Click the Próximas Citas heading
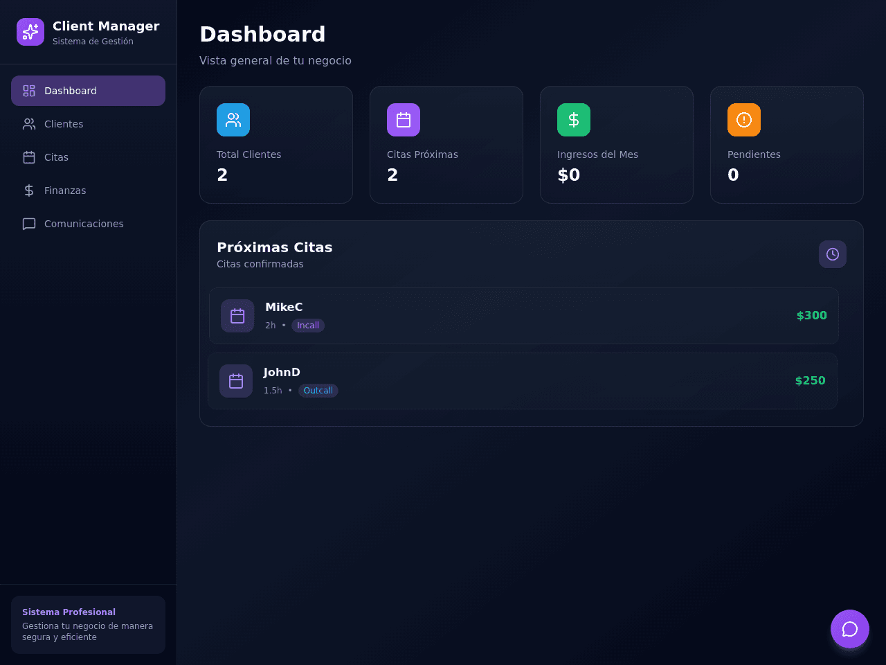Image resolution: width=886 pixels, height=665 pixels. [275, 247]
